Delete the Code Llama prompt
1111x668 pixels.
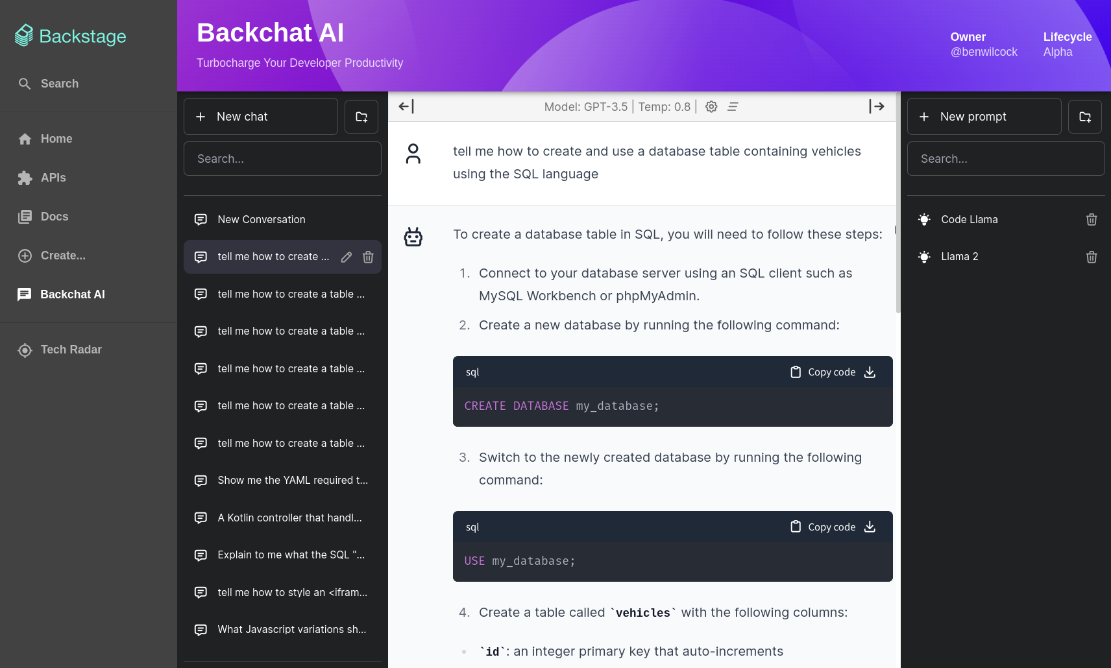point(1092,220)
